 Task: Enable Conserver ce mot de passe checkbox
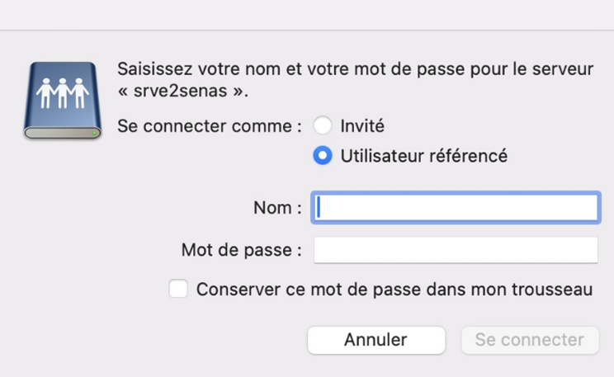pyautogui.click(x=178, y=289)
